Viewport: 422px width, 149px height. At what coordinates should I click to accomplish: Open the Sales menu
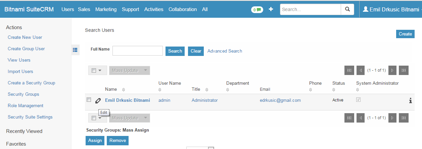84,9
